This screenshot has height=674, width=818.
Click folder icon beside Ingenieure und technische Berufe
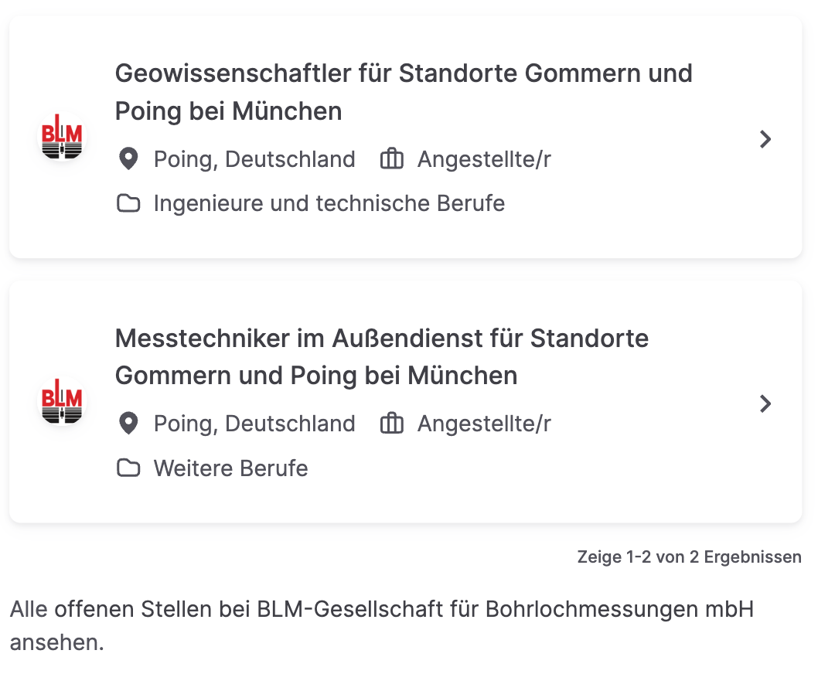128,203
